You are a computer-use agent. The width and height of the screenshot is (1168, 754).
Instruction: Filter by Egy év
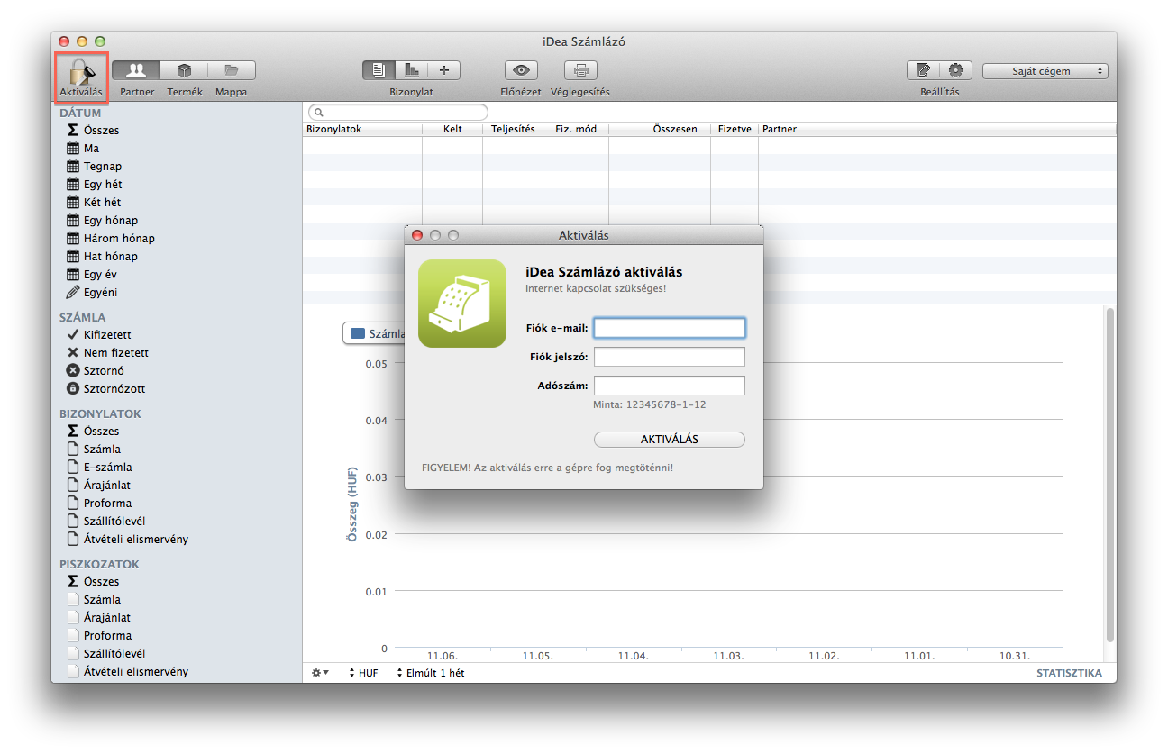click(x=92, y=275)
